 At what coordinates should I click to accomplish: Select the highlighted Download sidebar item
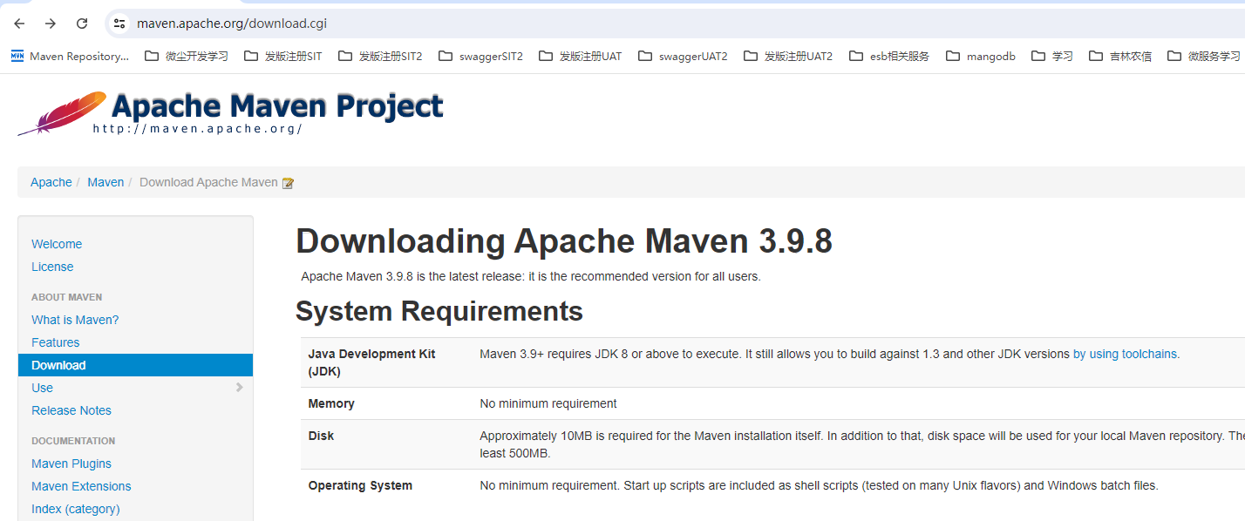[x=135, y=365]
